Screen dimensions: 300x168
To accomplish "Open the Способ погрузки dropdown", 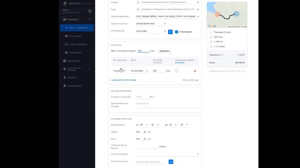I will (x=168, y=154).
